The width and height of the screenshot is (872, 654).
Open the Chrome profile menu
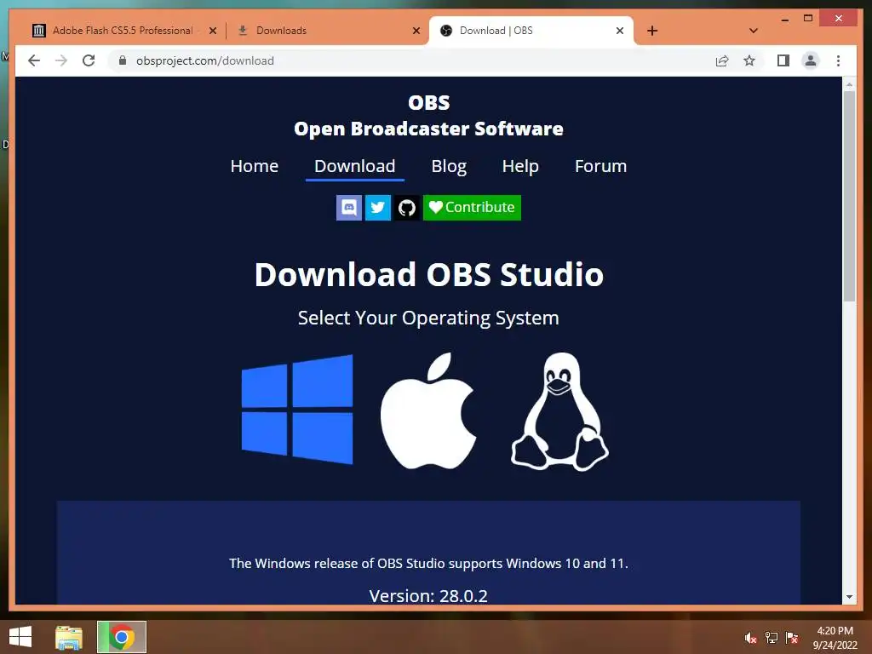tap(811, 60)
